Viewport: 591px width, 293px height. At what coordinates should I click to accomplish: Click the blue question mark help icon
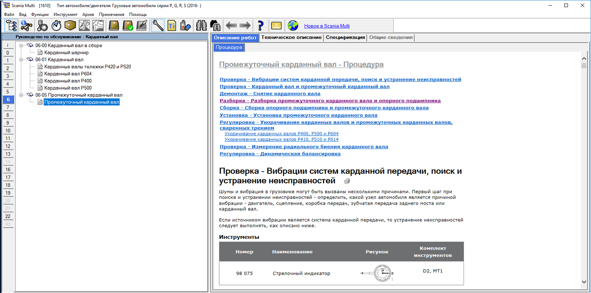pyautogui.click(x=260, y=26)
